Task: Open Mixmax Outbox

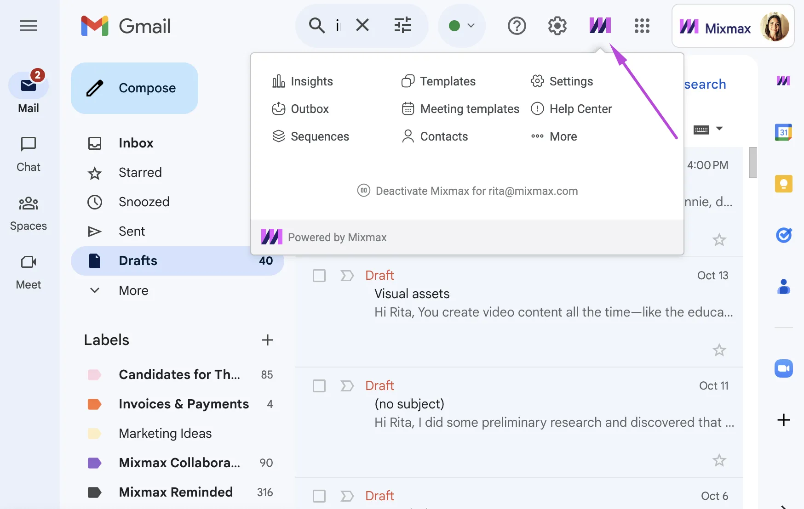Action: coord(300,109)
